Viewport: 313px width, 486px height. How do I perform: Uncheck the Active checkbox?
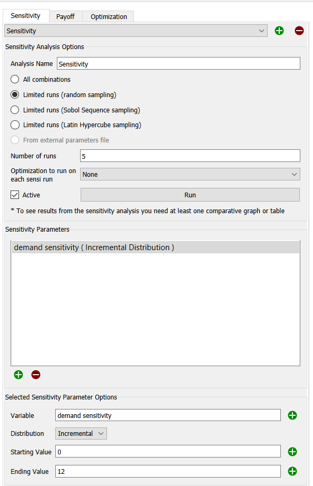[x=15, y=195]
